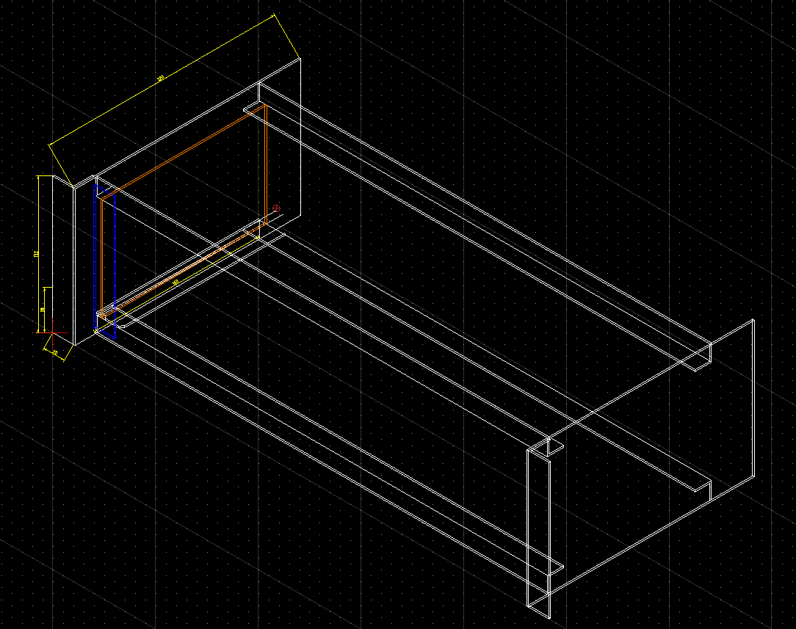Image resolution: width=796 pixels, height=629 pixels.
Task: Select the red circled crosshair center marker
Action: point(276,208)
